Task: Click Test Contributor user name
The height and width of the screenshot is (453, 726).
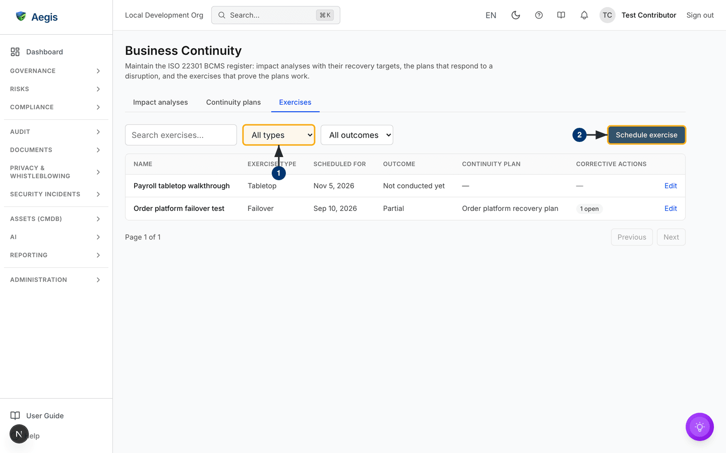Action: (x=649, y=15)
